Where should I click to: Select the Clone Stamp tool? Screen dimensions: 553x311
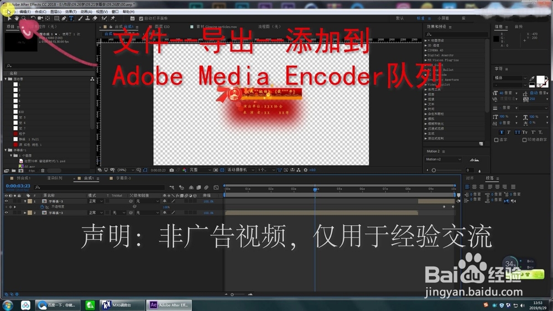point(87,18)
